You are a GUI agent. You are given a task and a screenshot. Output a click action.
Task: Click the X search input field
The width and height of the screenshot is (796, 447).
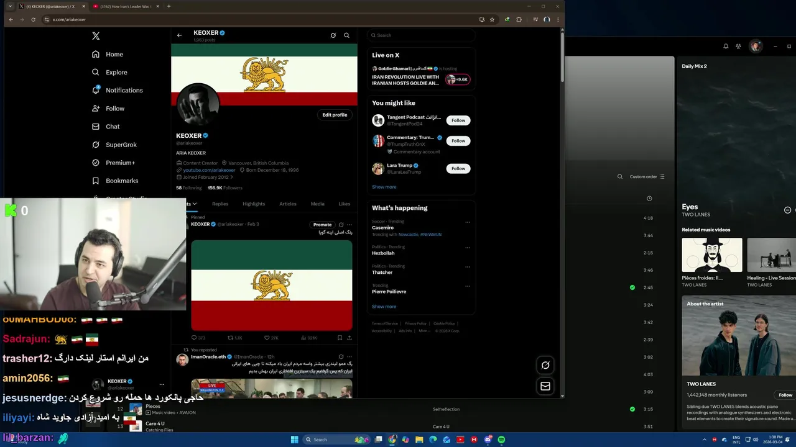point(421,35)
